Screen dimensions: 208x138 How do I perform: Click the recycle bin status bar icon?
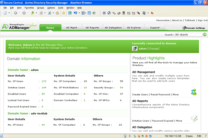coord(125,136)
